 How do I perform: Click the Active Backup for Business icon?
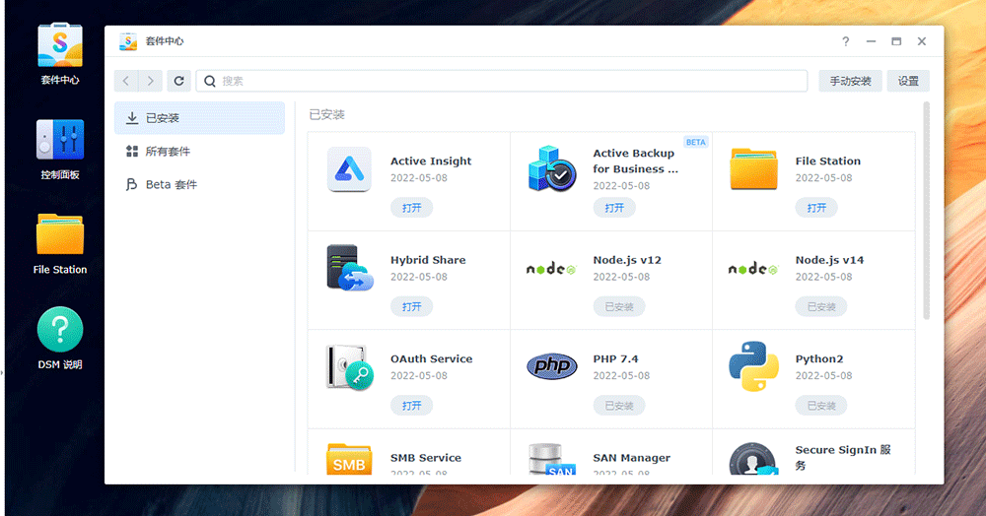pyautogui.click(x=551, y=168)
